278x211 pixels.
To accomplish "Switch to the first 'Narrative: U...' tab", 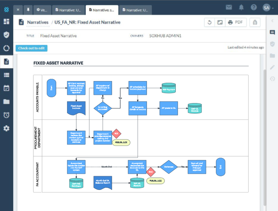I will coord(68,10).
